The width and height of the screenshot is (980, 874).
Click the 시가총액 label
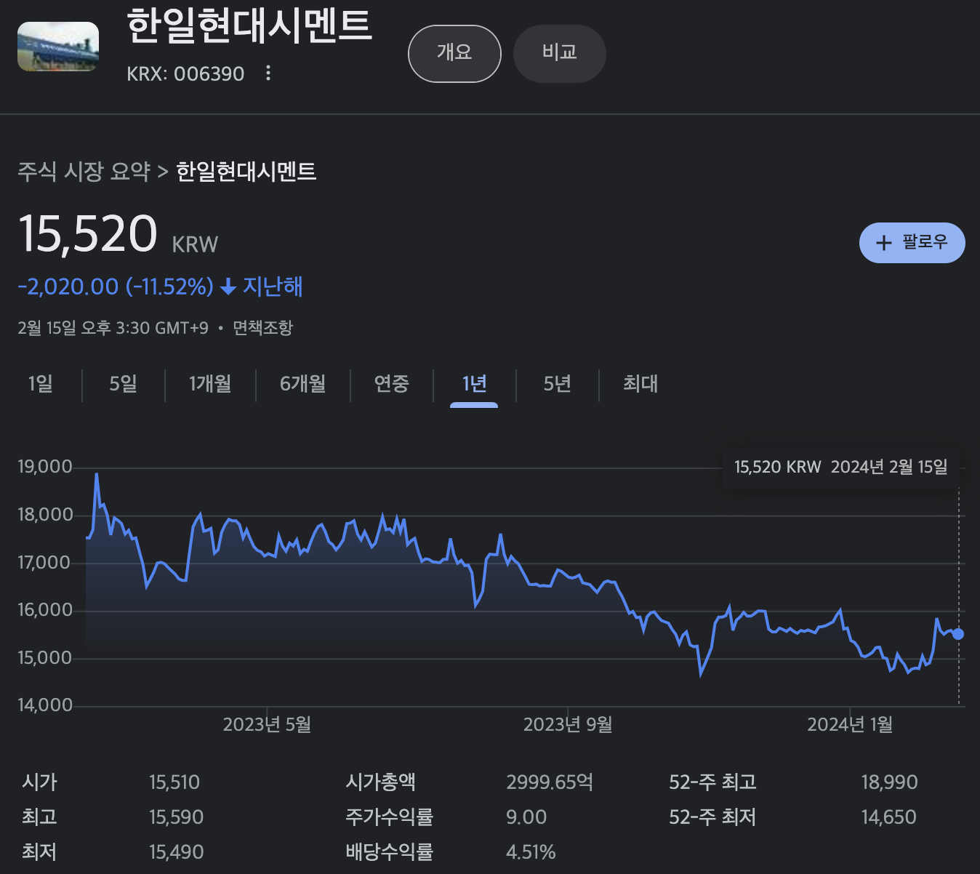pyautogui.click(x=380, y=782)
